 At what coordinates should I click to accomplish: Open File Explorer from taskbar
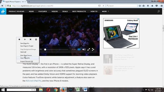click(x=41, y=90)
